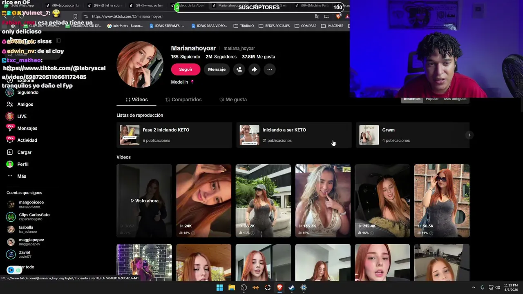This screenshot has width=523, height=294.
Task: Play the video with 24K views
Action: click(203, 200)
